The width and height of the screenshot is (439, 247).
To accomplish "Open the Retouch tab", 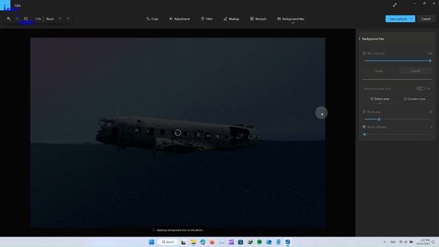I will pyautogui.click(x=258, y=19).
